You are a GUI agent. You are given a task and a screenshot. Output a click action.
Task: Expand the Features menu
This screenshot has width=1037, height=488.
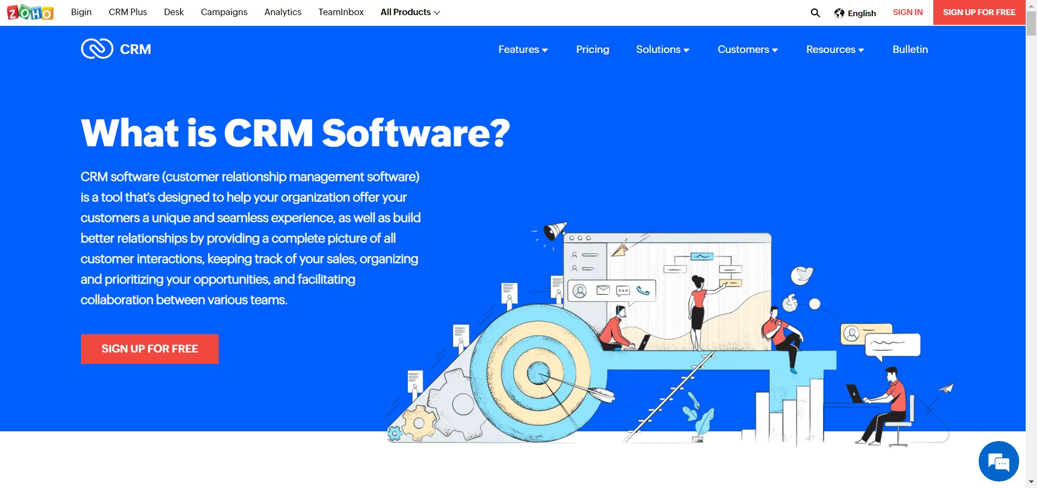pos(523,49)
